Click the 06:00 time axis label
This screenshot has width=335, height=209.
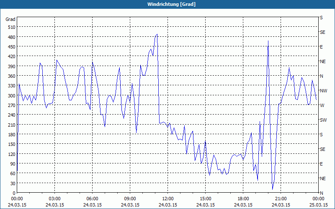[x=92, y=199]
